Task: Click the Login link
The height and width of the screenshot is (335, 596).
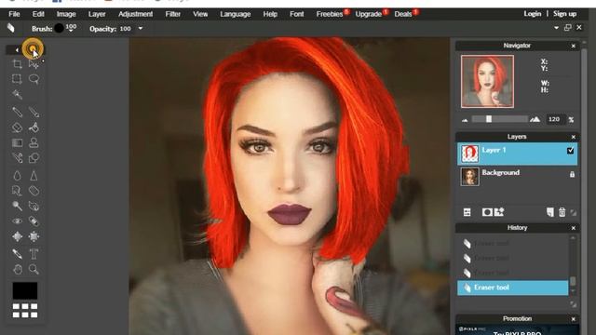Action: click(x=532, y=14)
